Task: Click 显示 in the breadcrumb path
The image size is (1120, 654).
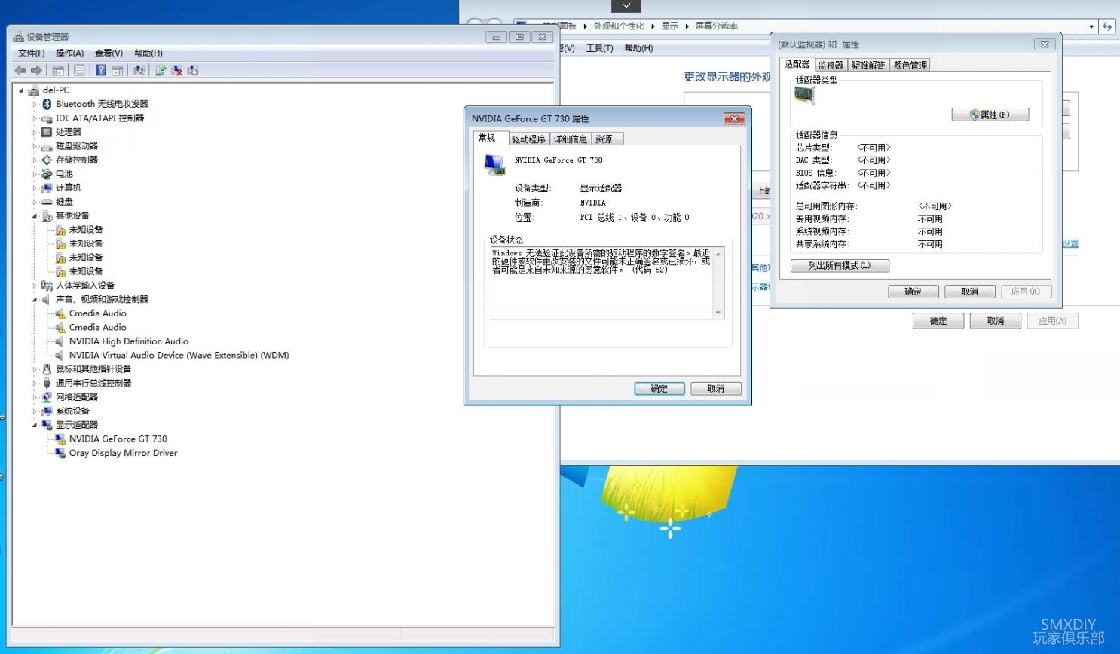Action: pos(670,26)
